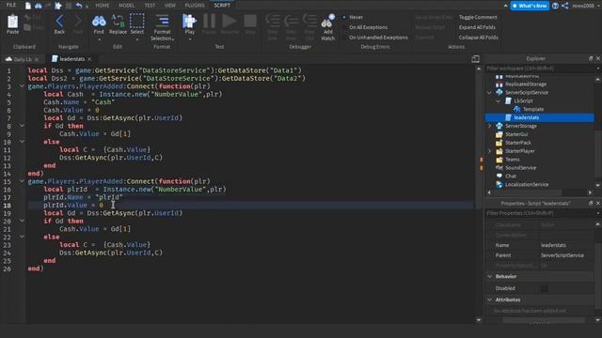Image resolution: width=602 pixels, height=338 pixels.
Task: Toggle the Disabled checkbox in Properties
Action: pyautogui.click(x=545, y=288)
